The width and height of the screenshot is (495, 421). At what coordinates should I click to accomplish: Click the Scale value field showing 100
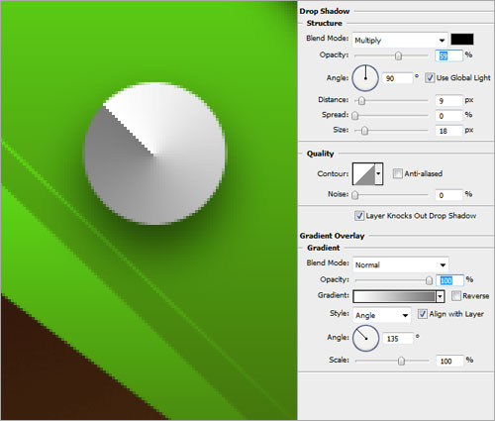point(449,361)
